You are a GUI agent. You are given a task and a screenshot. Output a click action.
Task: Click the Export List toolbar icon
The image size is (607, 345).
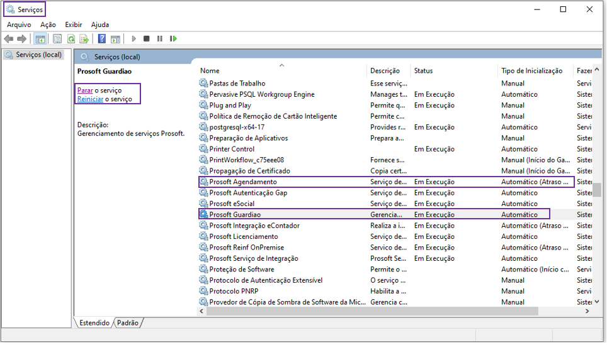(x=84, y=39)
